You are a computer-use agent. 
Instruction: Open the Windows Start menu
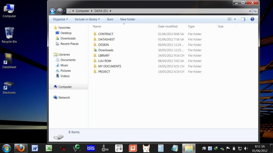pos(6,148)
